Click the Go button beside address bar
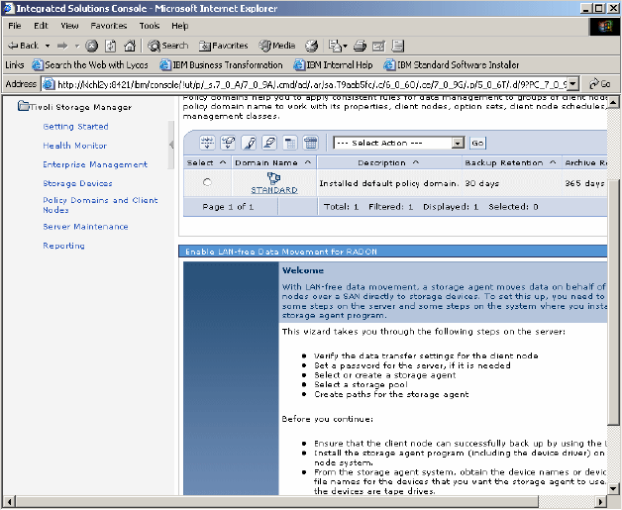The image size is (622, 510). pos(600,84)
